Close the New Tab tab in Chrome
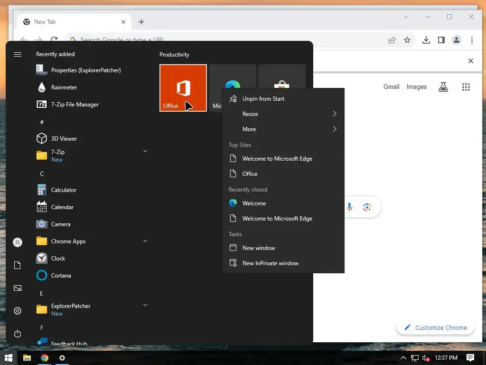Image resolution: width=486 pixels, height=365 pixels. [x=123, y=22]
